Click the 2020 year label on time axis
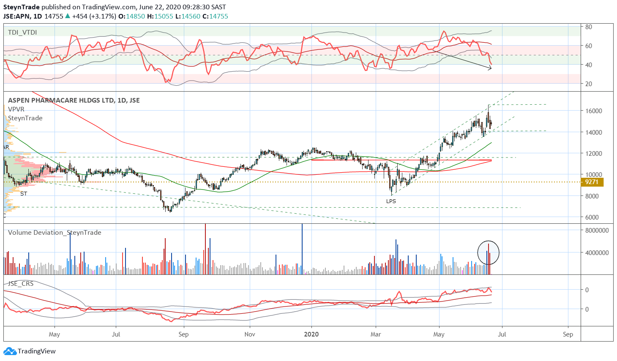The height and width of the screenshot is (361, 617). coord(311,334)
